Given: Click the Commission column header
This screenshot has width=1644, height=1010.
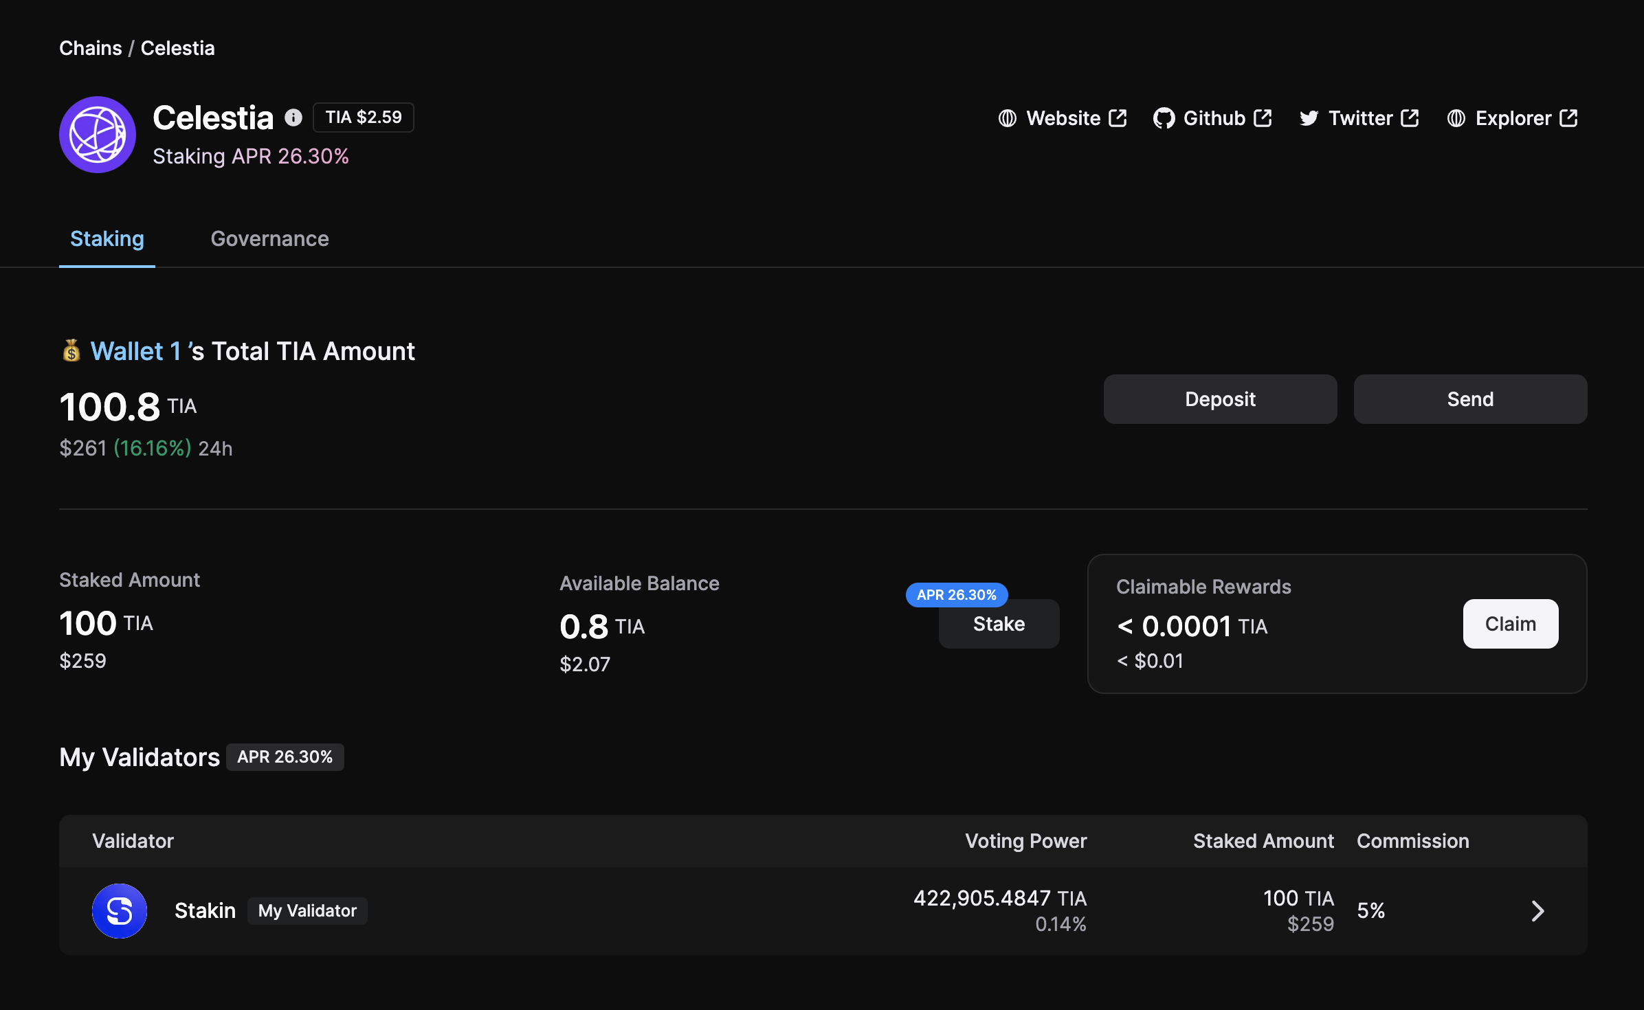Looking at the screenshot, I should coord(1413,841).
